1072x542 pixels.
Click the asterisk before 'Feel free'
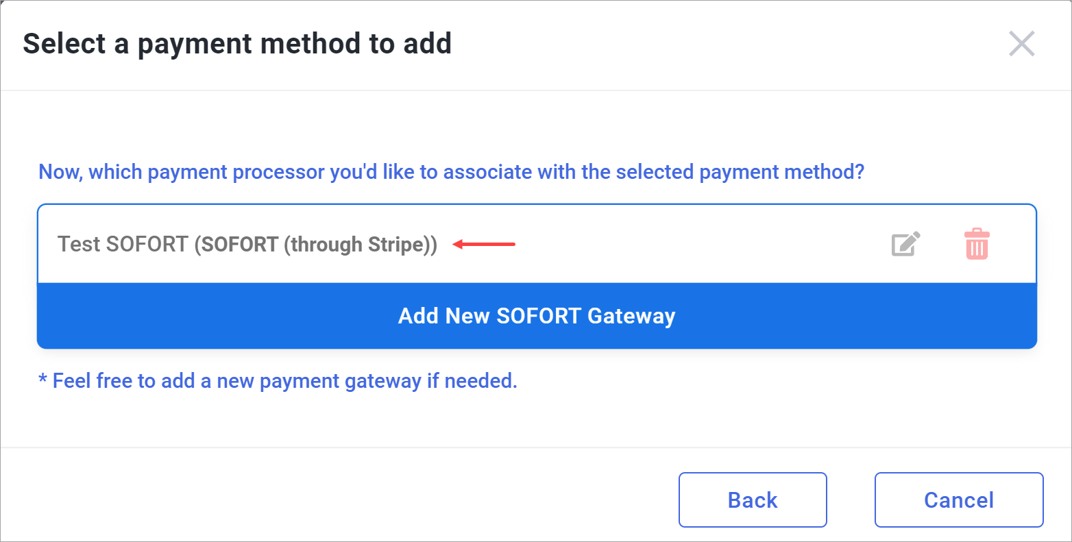[42, 379]
